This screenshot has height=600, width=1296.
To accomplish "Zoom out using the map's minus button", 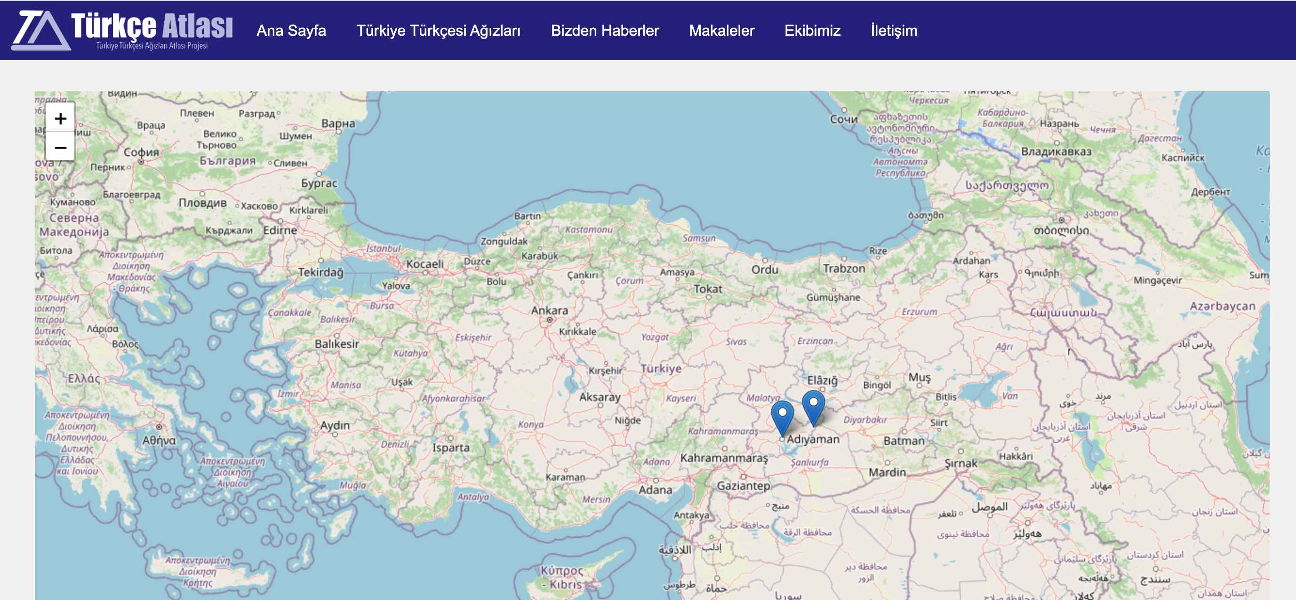I will coord(60,148).
